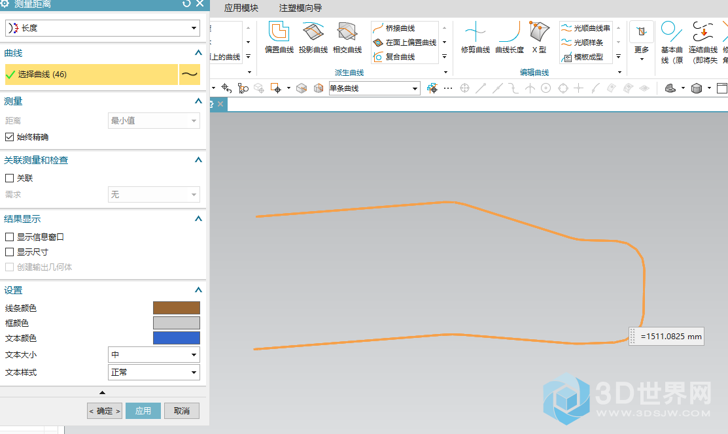The height and width of the screenshot is (434, 728).
Task: Select the X 型 X-form tool
Action: [x=539, y=37]
